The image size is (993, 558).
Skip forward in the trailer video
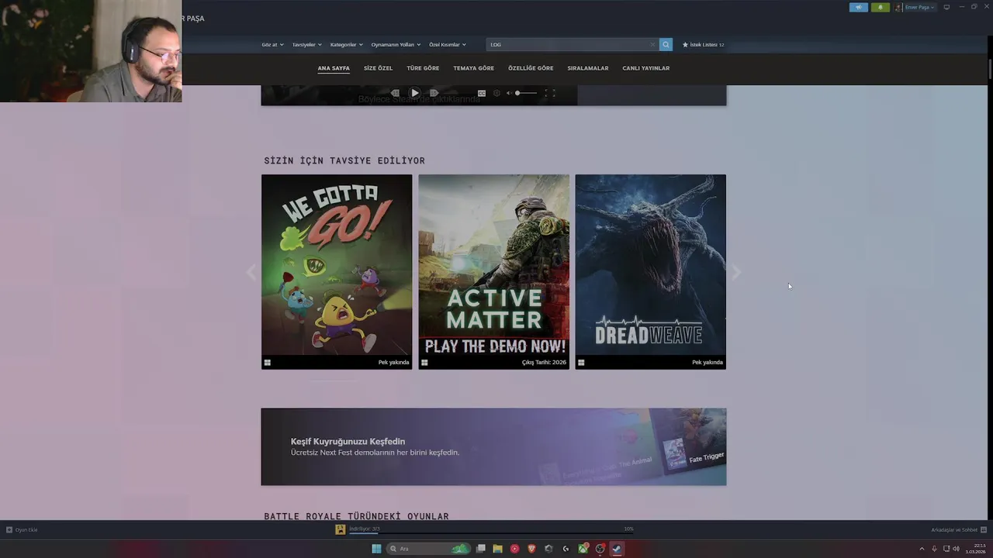pyautogui.click(x=434, y=93)
